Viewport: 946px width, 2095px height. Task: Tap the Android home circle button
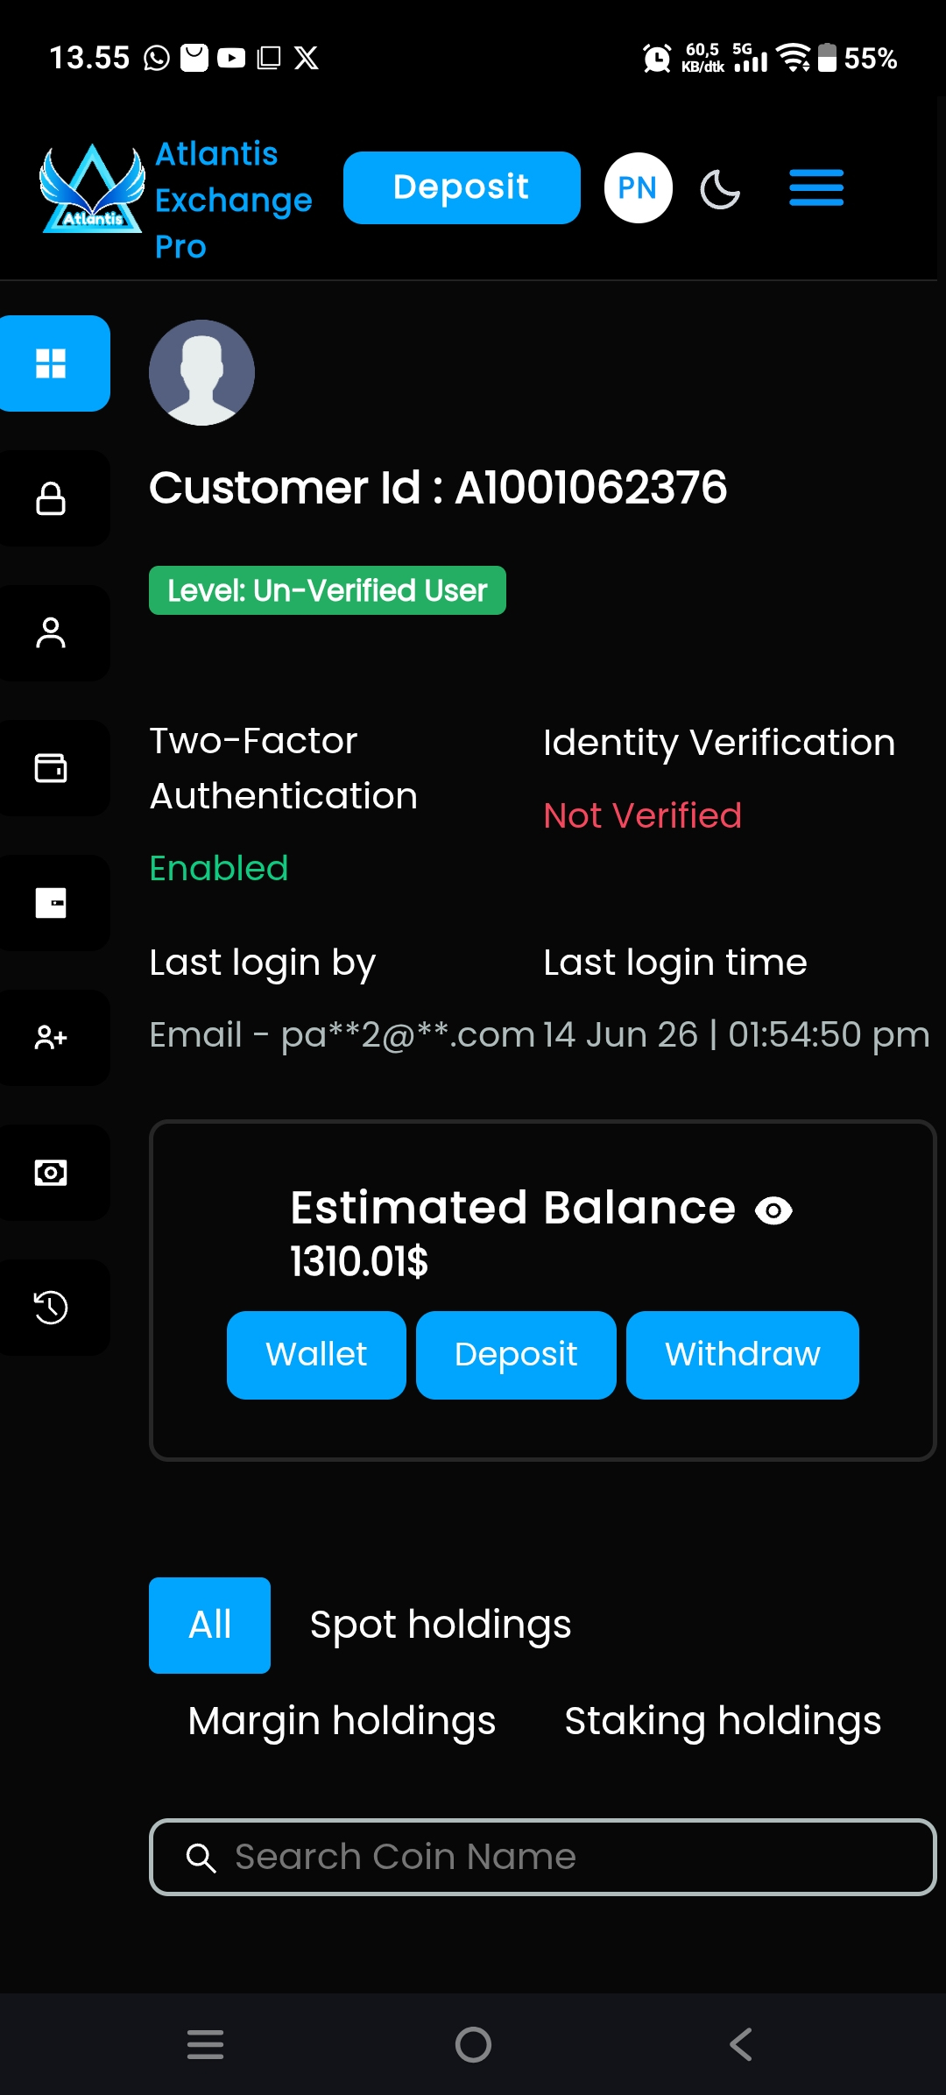[473, 2045]
